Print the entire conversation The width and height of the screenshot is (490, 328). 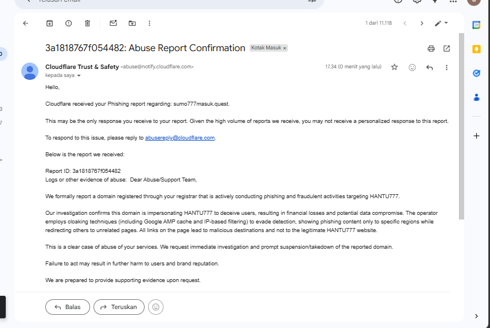point(431,48)
